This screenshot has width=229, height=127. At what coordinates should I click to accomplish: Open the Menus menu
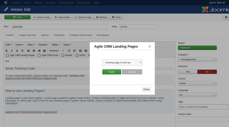click(38, 3)
